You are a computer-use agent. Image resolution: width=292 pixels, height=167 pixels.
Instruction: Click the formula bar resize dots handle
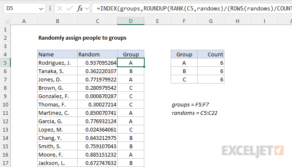[50, 8]
